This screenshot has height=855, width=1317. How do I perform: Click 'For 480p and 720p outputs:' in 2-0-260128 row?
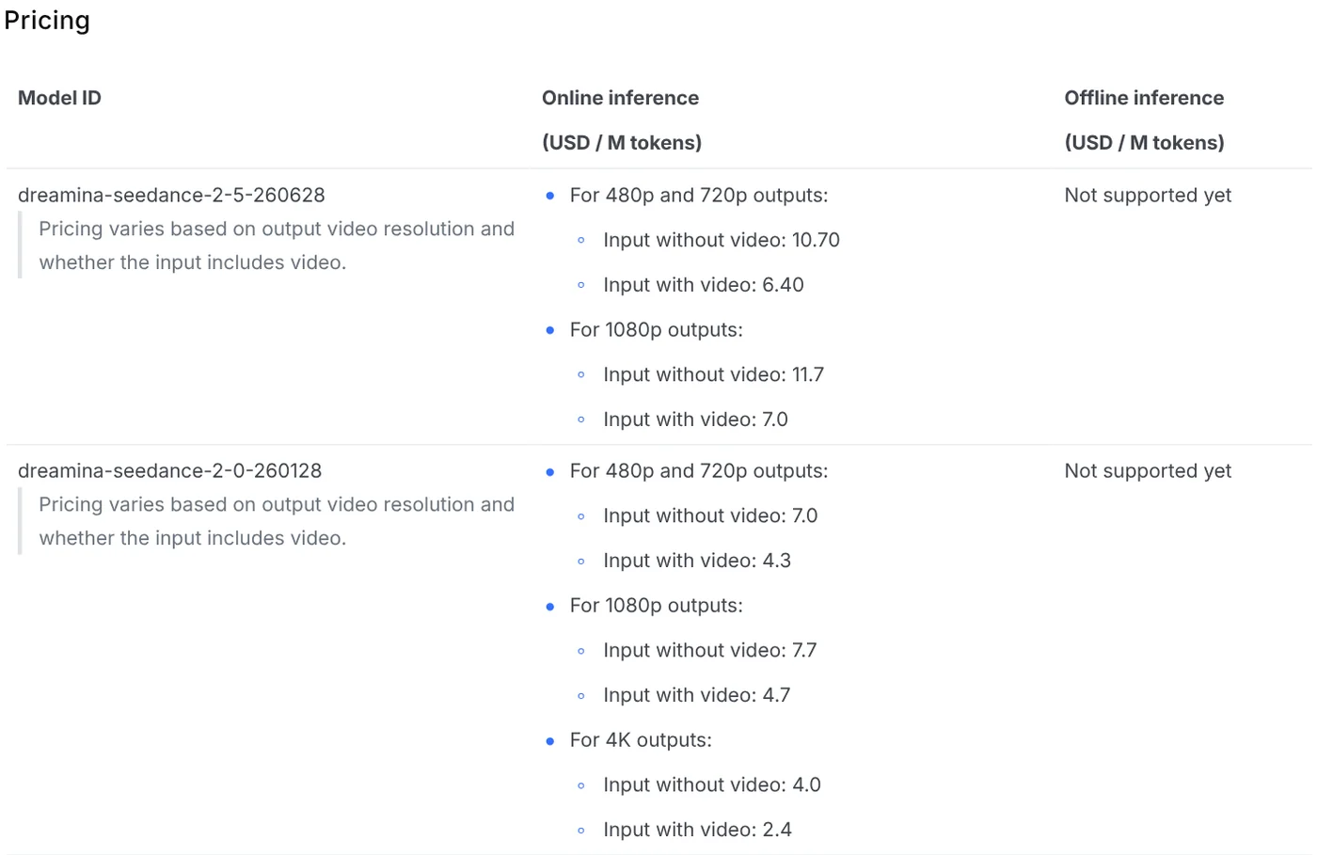[x=699, y=470]
